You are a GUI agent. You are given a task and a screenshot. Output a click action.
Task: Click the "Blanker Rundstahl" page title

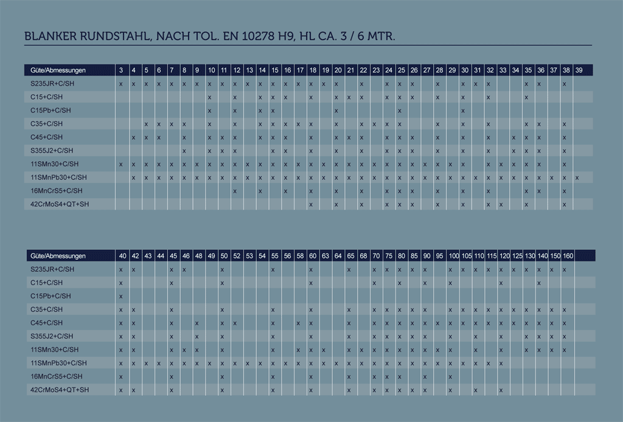[x=210, y=36]
